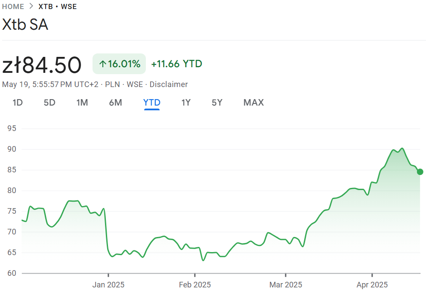The image size is (426, 290).
Task: Select the YTD range tab
Action: pos(152,103)
